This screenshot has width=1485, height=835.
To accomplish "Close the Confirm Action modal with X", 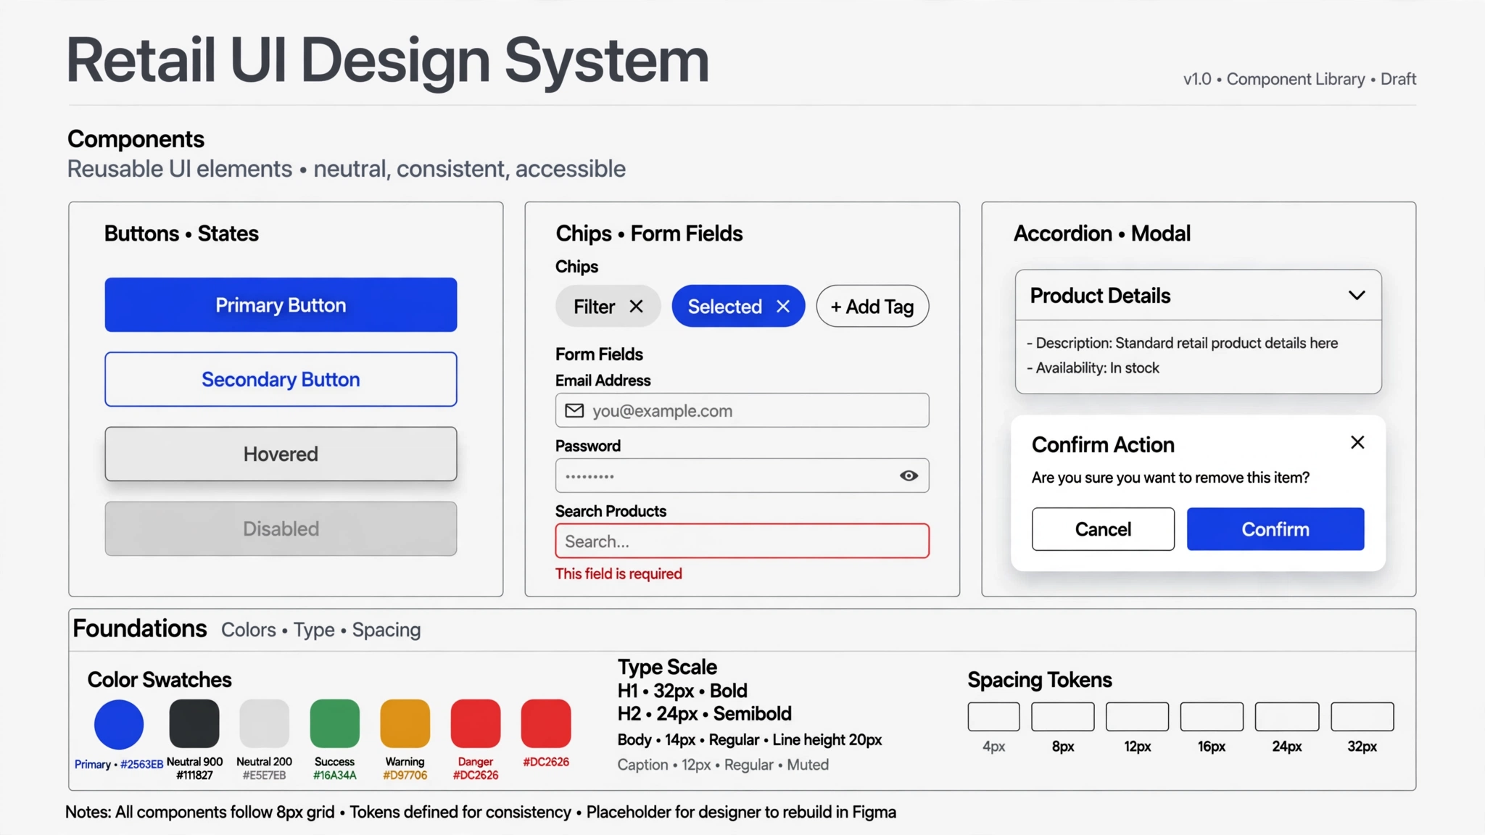I will pyautogui.click(x=1357, y=442).
